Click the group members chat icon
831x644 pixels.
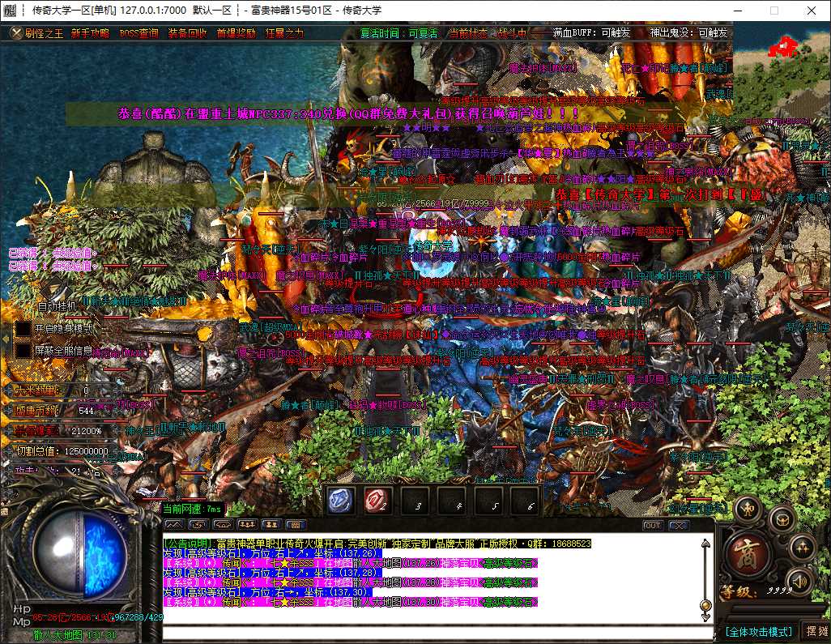coord(248,525)
